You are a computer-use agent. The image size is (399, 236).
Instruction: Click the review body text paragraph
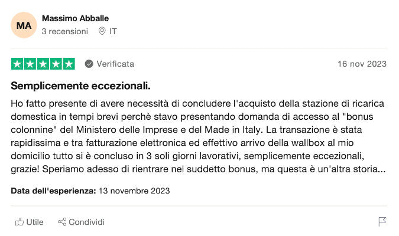(x=199, y=136)
